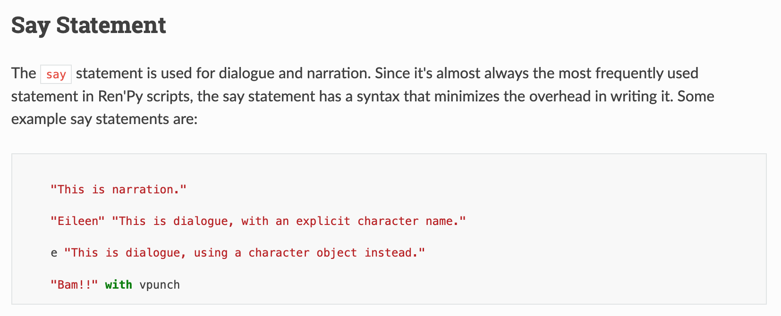Click the word "Statement" in the heading
The image size is (781, 316).
[111, 25]
